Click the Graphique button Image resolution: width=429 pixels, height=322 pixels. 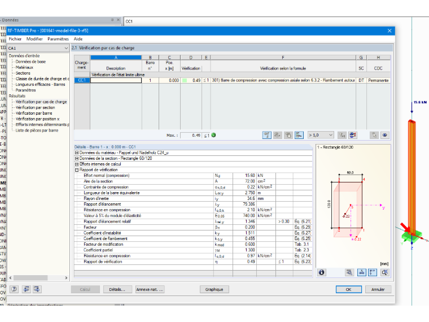click(x=214, y=289)
